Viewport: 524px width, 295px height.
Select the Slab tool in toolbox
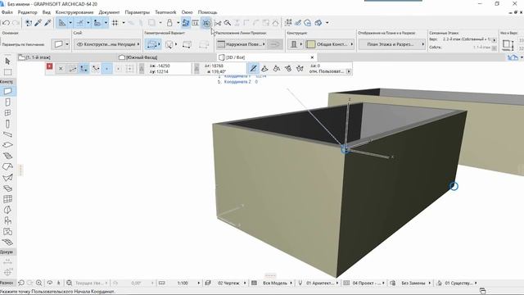[x=7, y=145]
